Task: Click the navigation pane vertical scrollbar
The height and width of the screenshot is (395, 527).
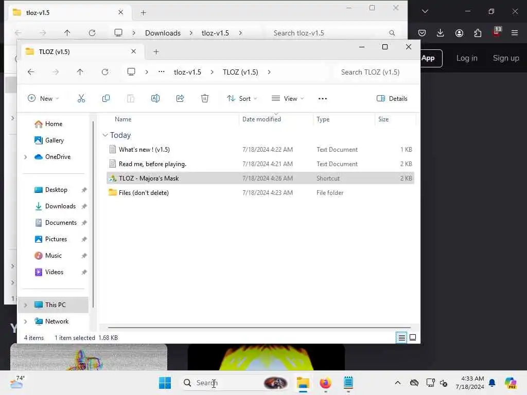Action: coord(93,214)
